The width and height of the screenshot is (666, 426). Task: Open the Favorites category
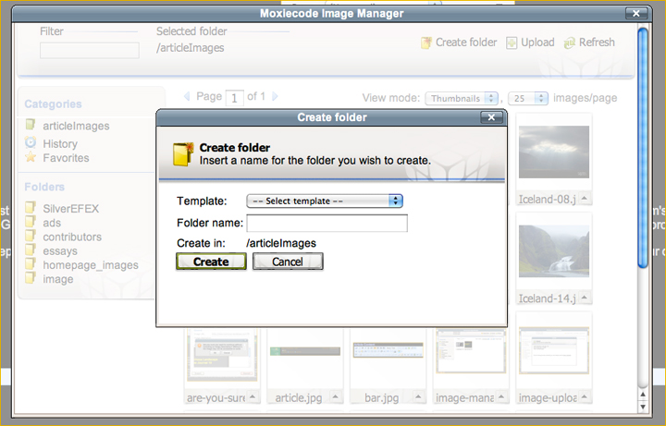click(66, 158)
